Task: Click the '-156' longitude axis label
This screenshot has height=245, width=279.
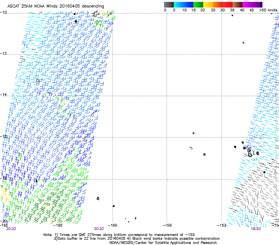Action: [x=167, y=225]
